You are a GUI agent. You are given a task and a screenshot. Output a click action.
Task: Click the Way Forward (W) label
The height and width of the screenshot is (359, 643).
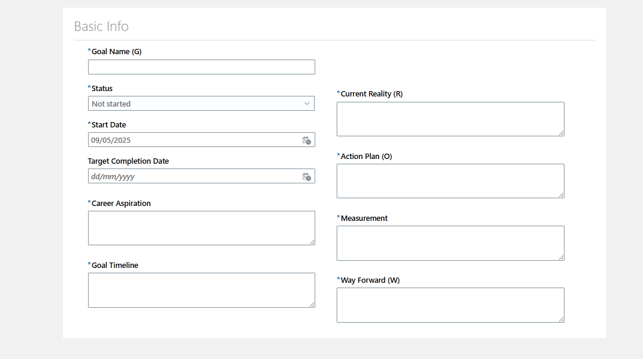(371, 280)
